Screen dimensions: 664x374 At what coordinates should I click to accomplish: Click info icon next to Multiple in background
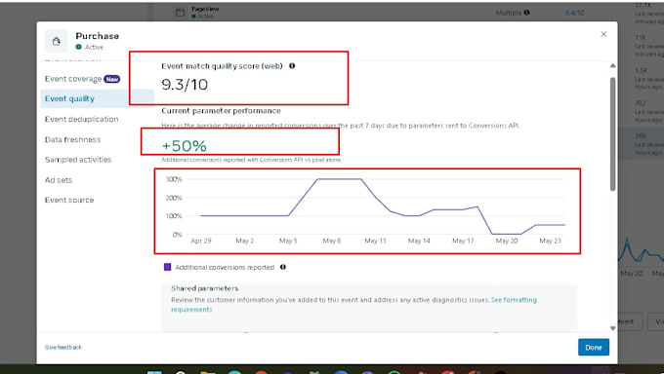[x=526, y=13]
